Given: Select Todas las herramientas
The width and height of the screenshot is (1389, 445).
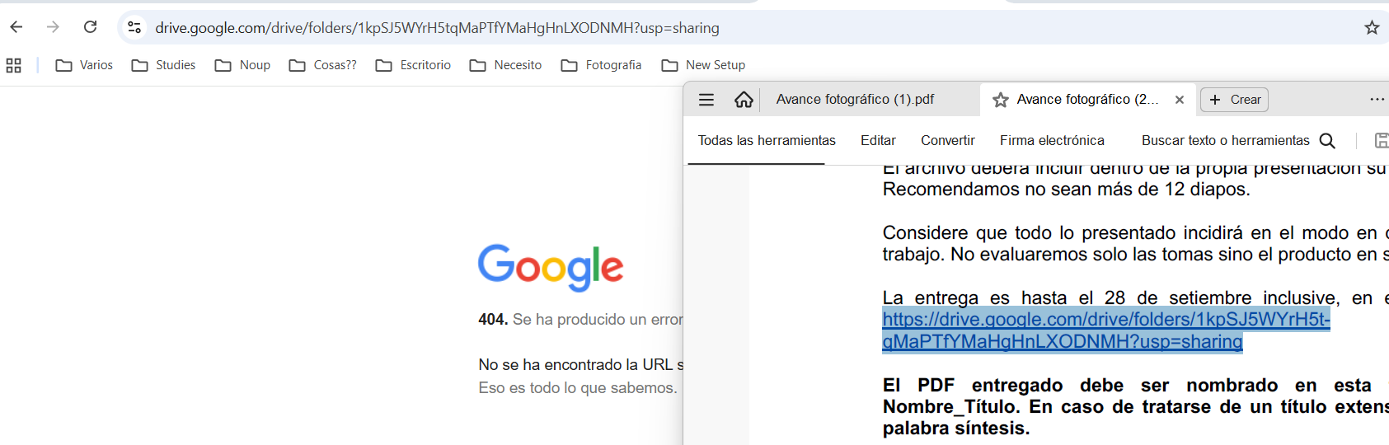Looking at the screenshot, I should 767,141.
